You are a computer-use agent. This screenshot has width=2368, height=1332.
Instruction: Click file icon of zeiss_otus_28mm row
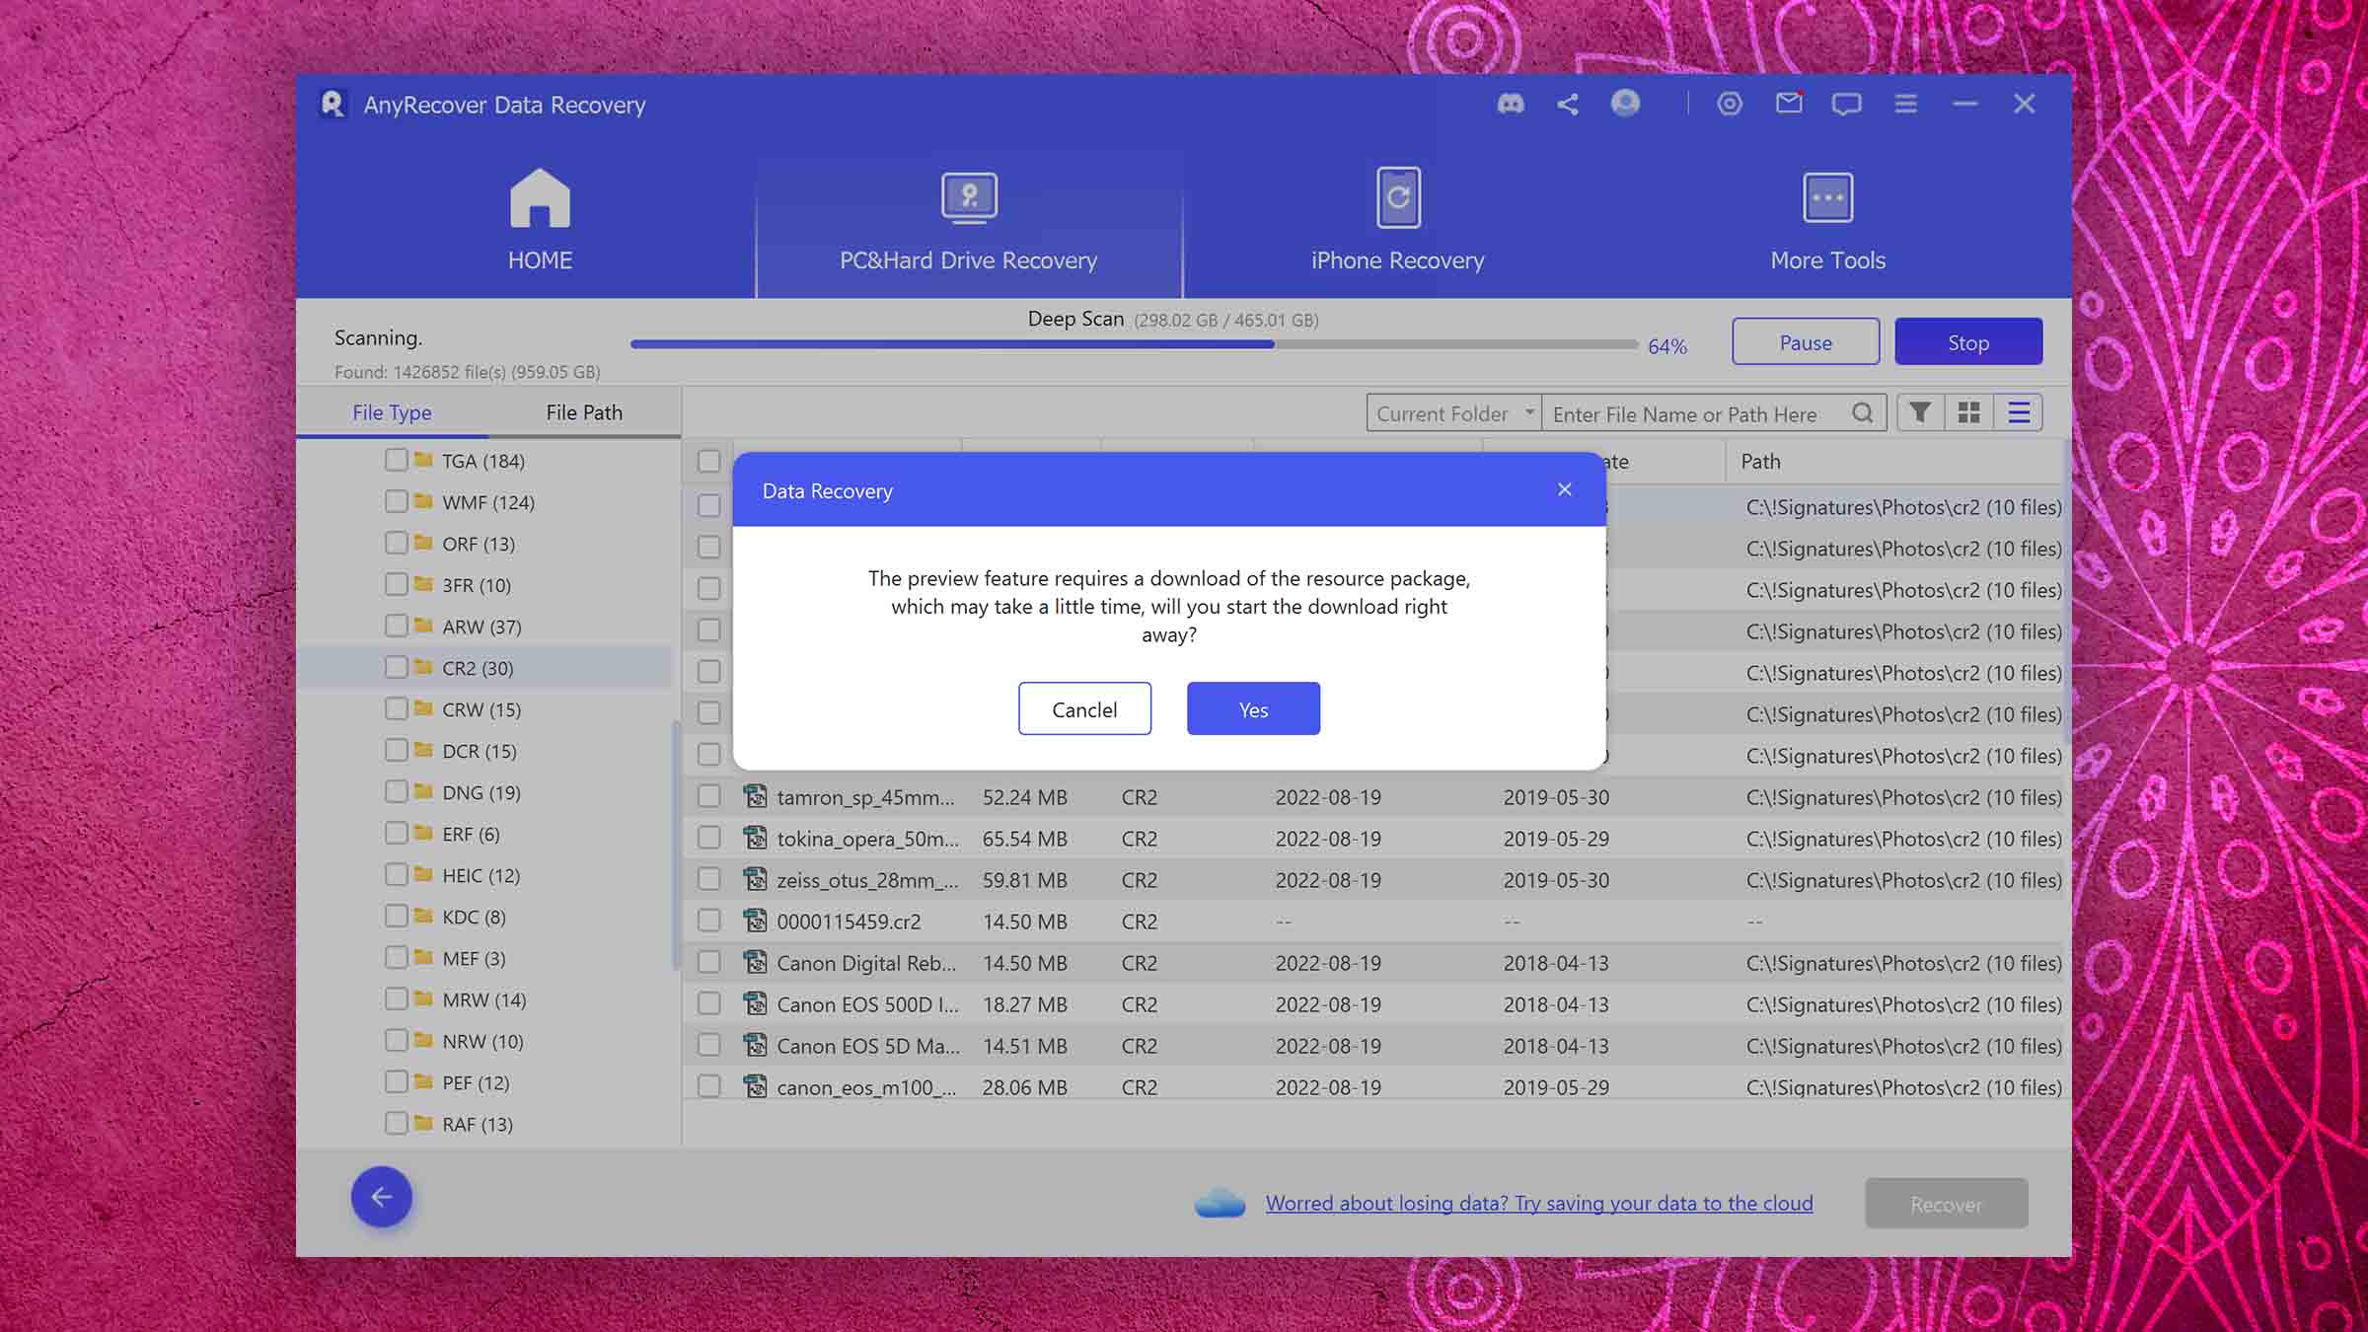755,878
